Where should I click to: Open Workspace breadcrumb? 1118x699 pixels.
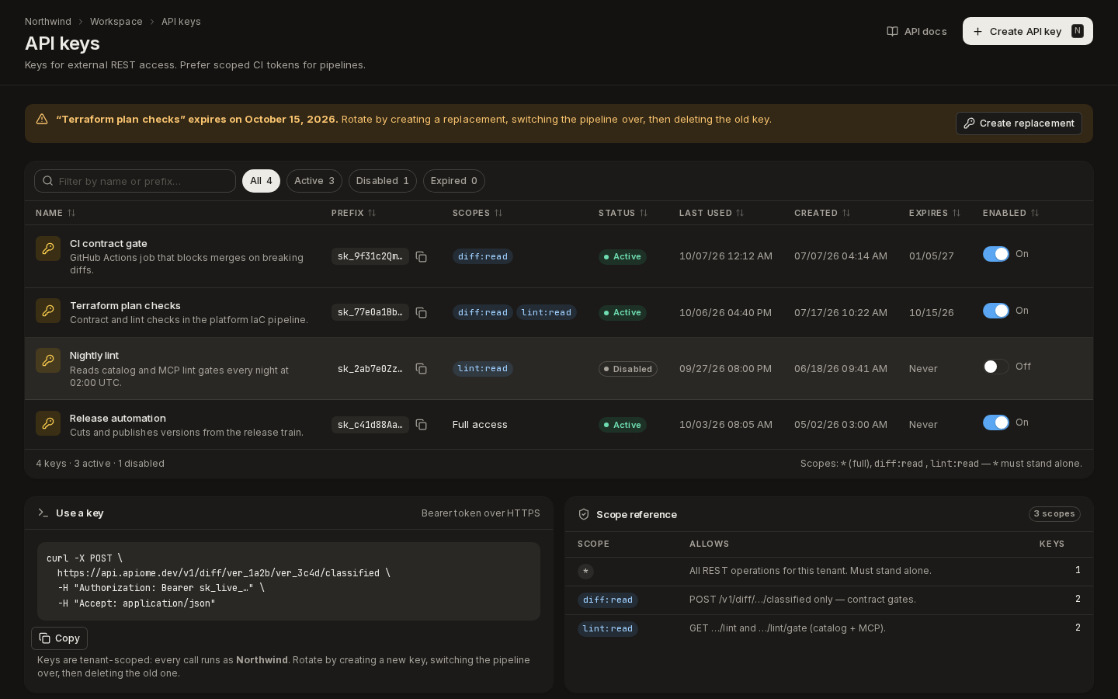116,22
